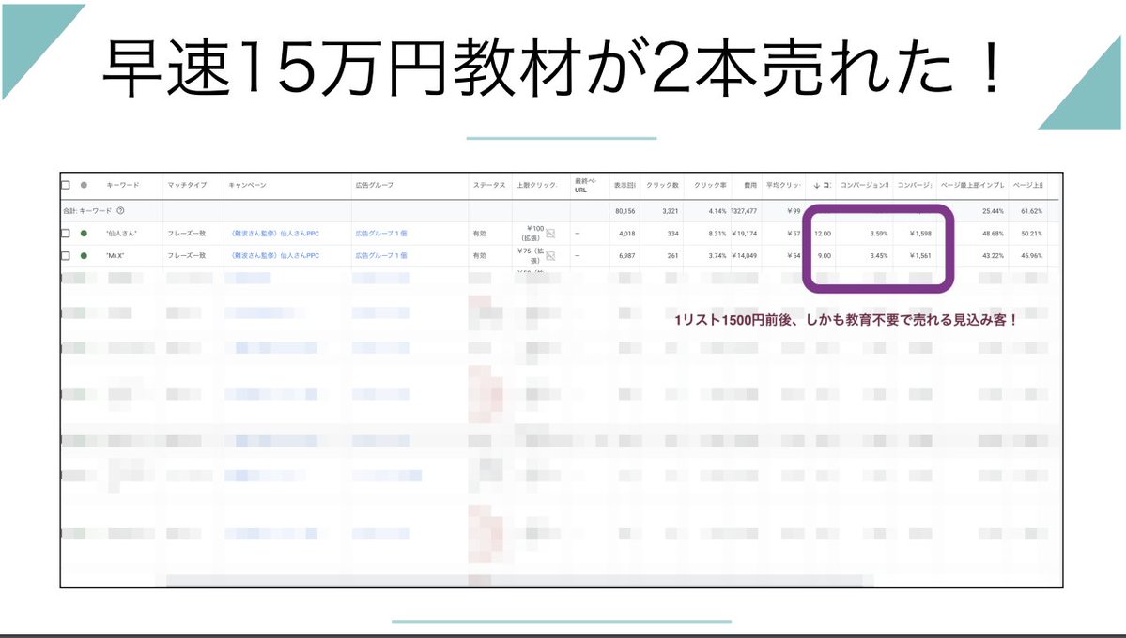This screenshot has width=1126, height=638.
Task: Select the keyword cell showing 仙人さん
Action: tap(122, 233)
